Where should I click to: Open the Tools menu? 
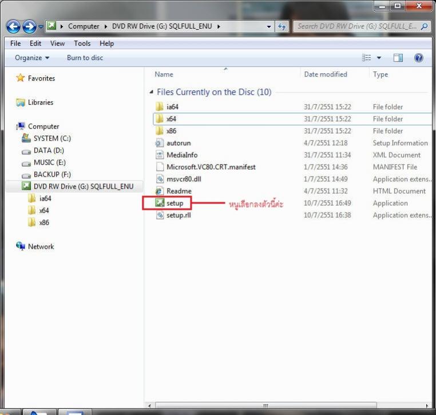[82, 43]
